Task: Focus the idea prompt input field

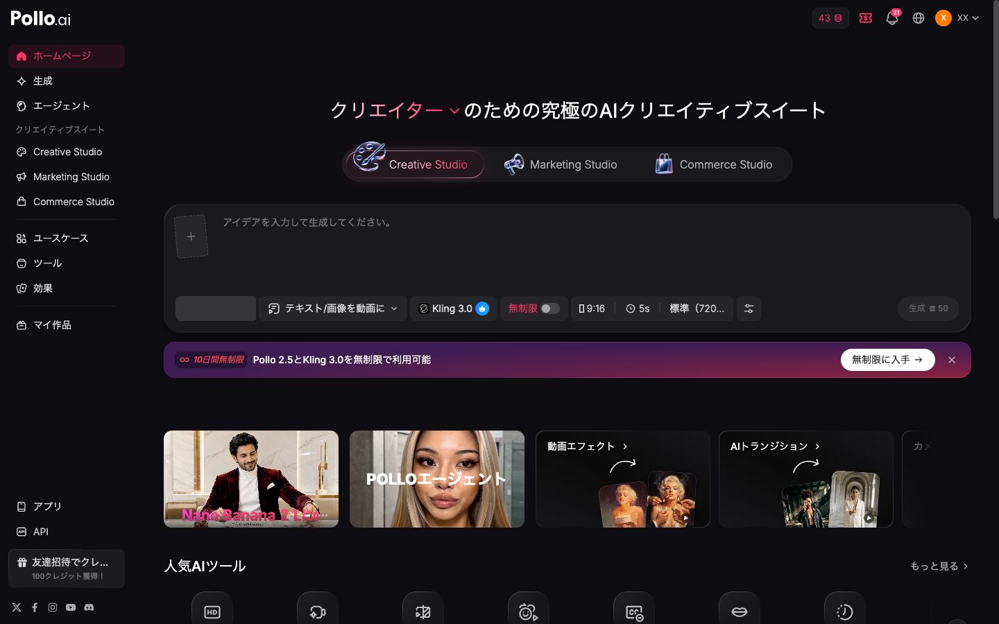Action: [x=590, y=250]
